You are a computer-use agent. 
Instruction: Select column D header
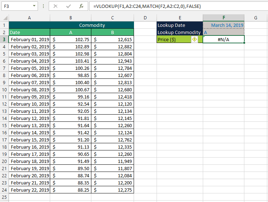(145, 18)
